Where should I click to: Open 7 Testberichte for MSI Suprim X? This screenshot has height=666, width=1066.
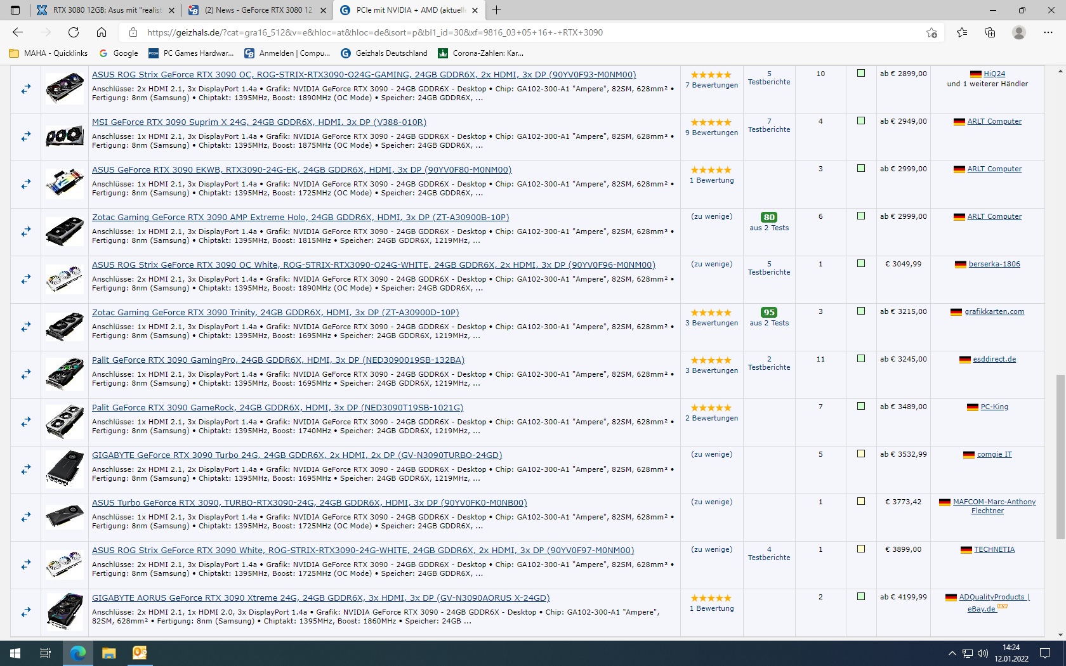pos(769,125)
